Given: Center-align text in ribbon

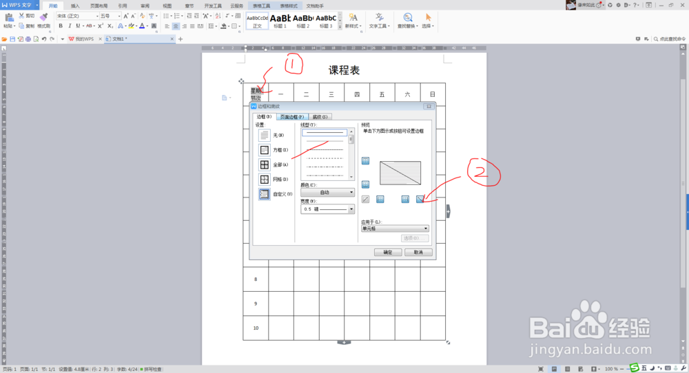Looking at the screenshot, I should [176, 26].
